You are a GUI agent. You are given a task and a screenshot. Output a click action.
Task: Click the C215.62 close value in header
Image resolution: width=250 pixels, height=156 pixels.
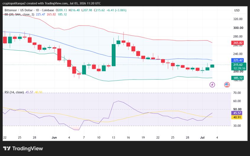tap(99, 10)
